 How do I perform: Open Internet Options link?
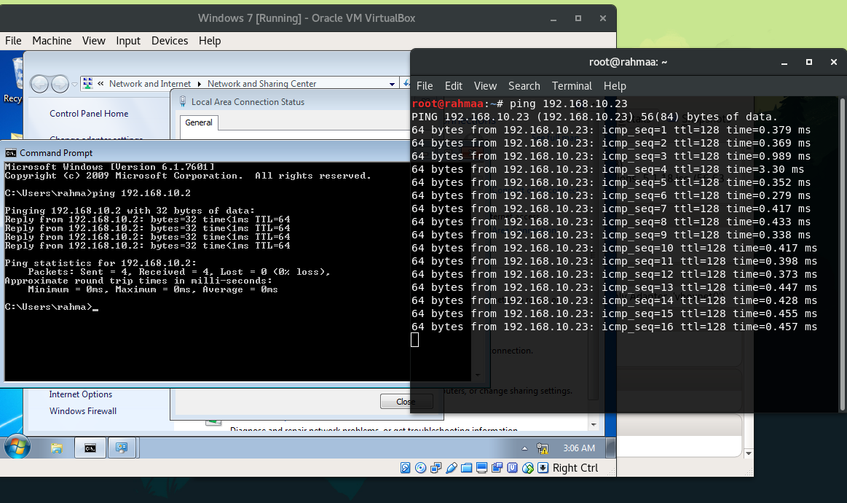pos(81,394)
